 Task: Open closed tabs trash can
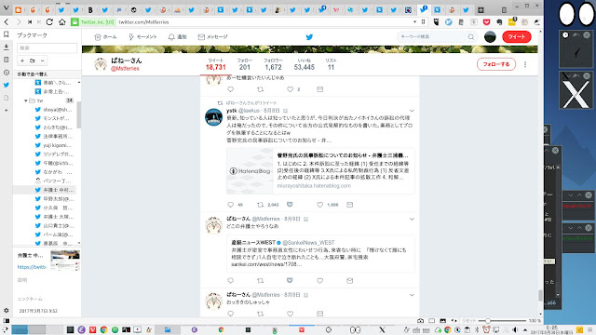point(504,10)
